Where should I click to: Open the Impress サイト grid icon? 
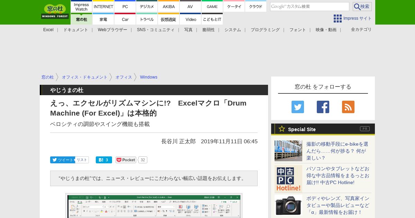(338, 18)
